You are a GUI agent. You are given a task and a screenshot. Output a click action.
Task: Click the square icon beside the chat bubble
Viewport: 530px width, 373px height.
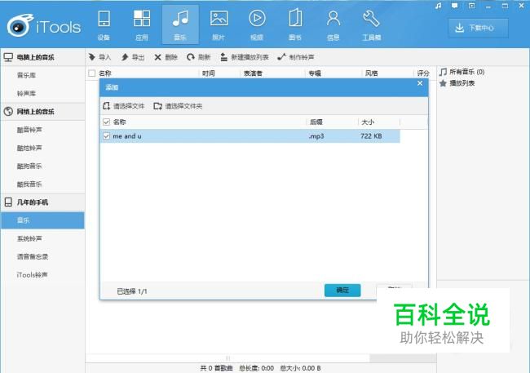(471, 6)
